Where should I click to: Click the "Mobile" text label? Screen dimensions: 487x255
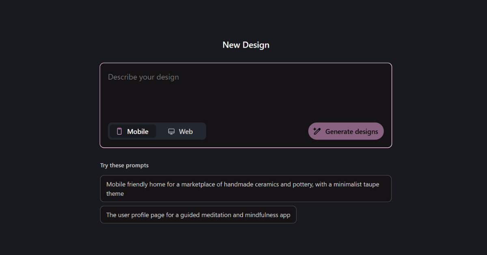point(138,132)
